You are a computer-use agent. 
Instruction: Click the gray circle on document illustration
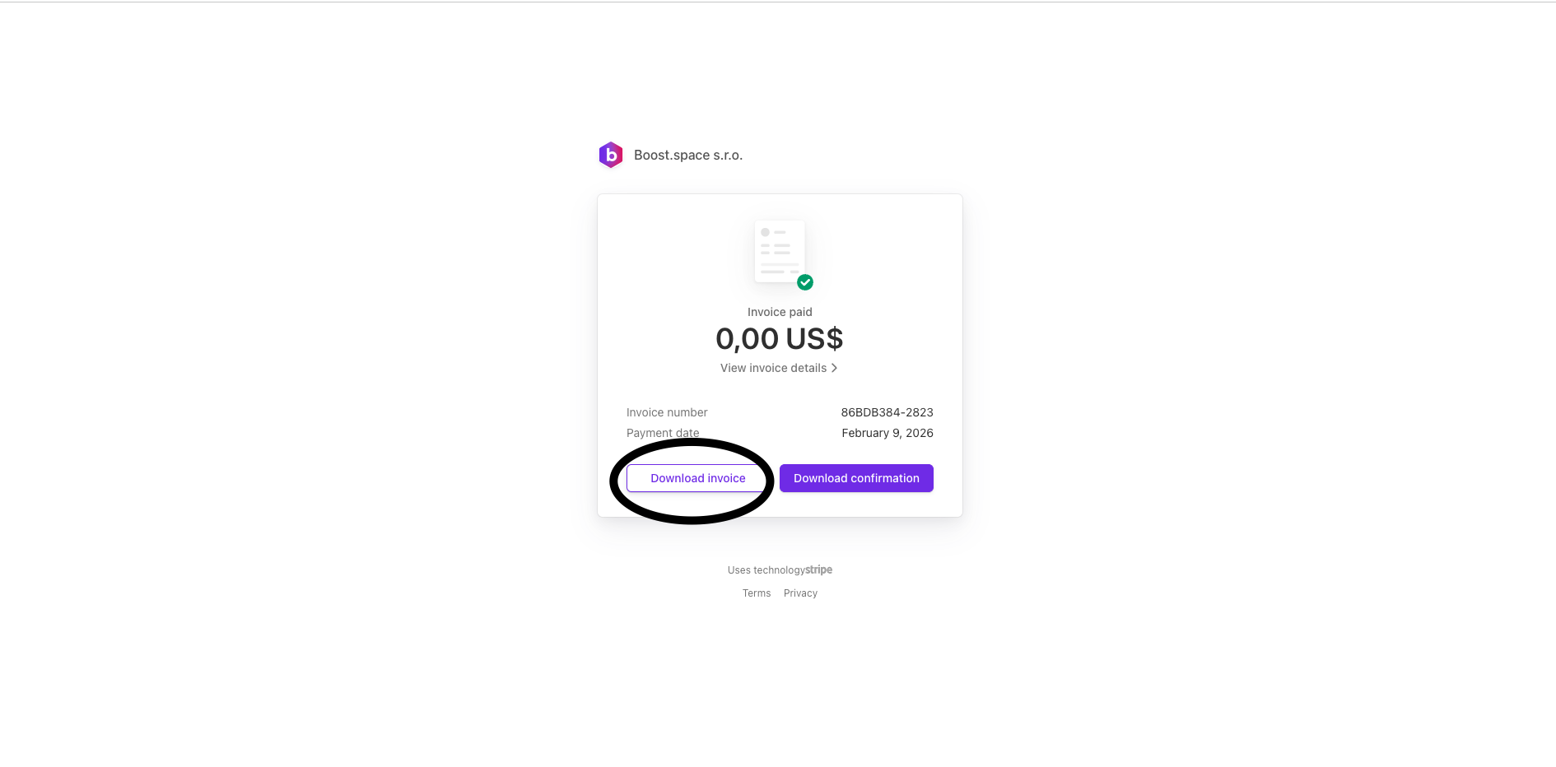click(765, 232)
